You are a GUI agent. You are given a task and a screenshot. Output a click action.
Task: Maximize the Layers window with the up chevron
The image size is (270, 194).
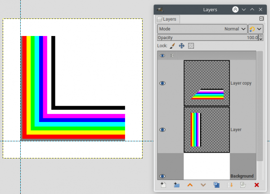coord(252,9)
